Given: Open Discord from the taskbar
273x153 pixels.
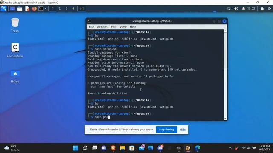Looking at the screenshot, I should click(x=160, y=148).
